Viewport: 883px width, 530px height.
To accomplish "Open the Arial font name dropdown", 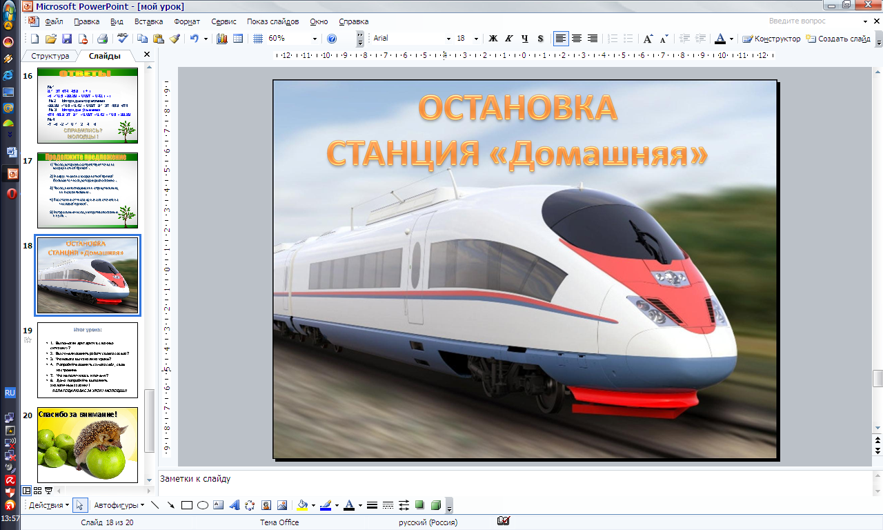I will coord(448,39).
